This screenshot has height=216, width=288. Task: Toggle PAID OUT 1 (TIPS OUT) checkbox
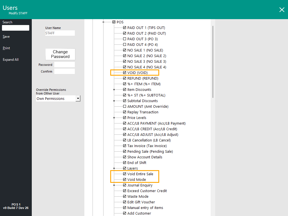(x=125, y=28)
